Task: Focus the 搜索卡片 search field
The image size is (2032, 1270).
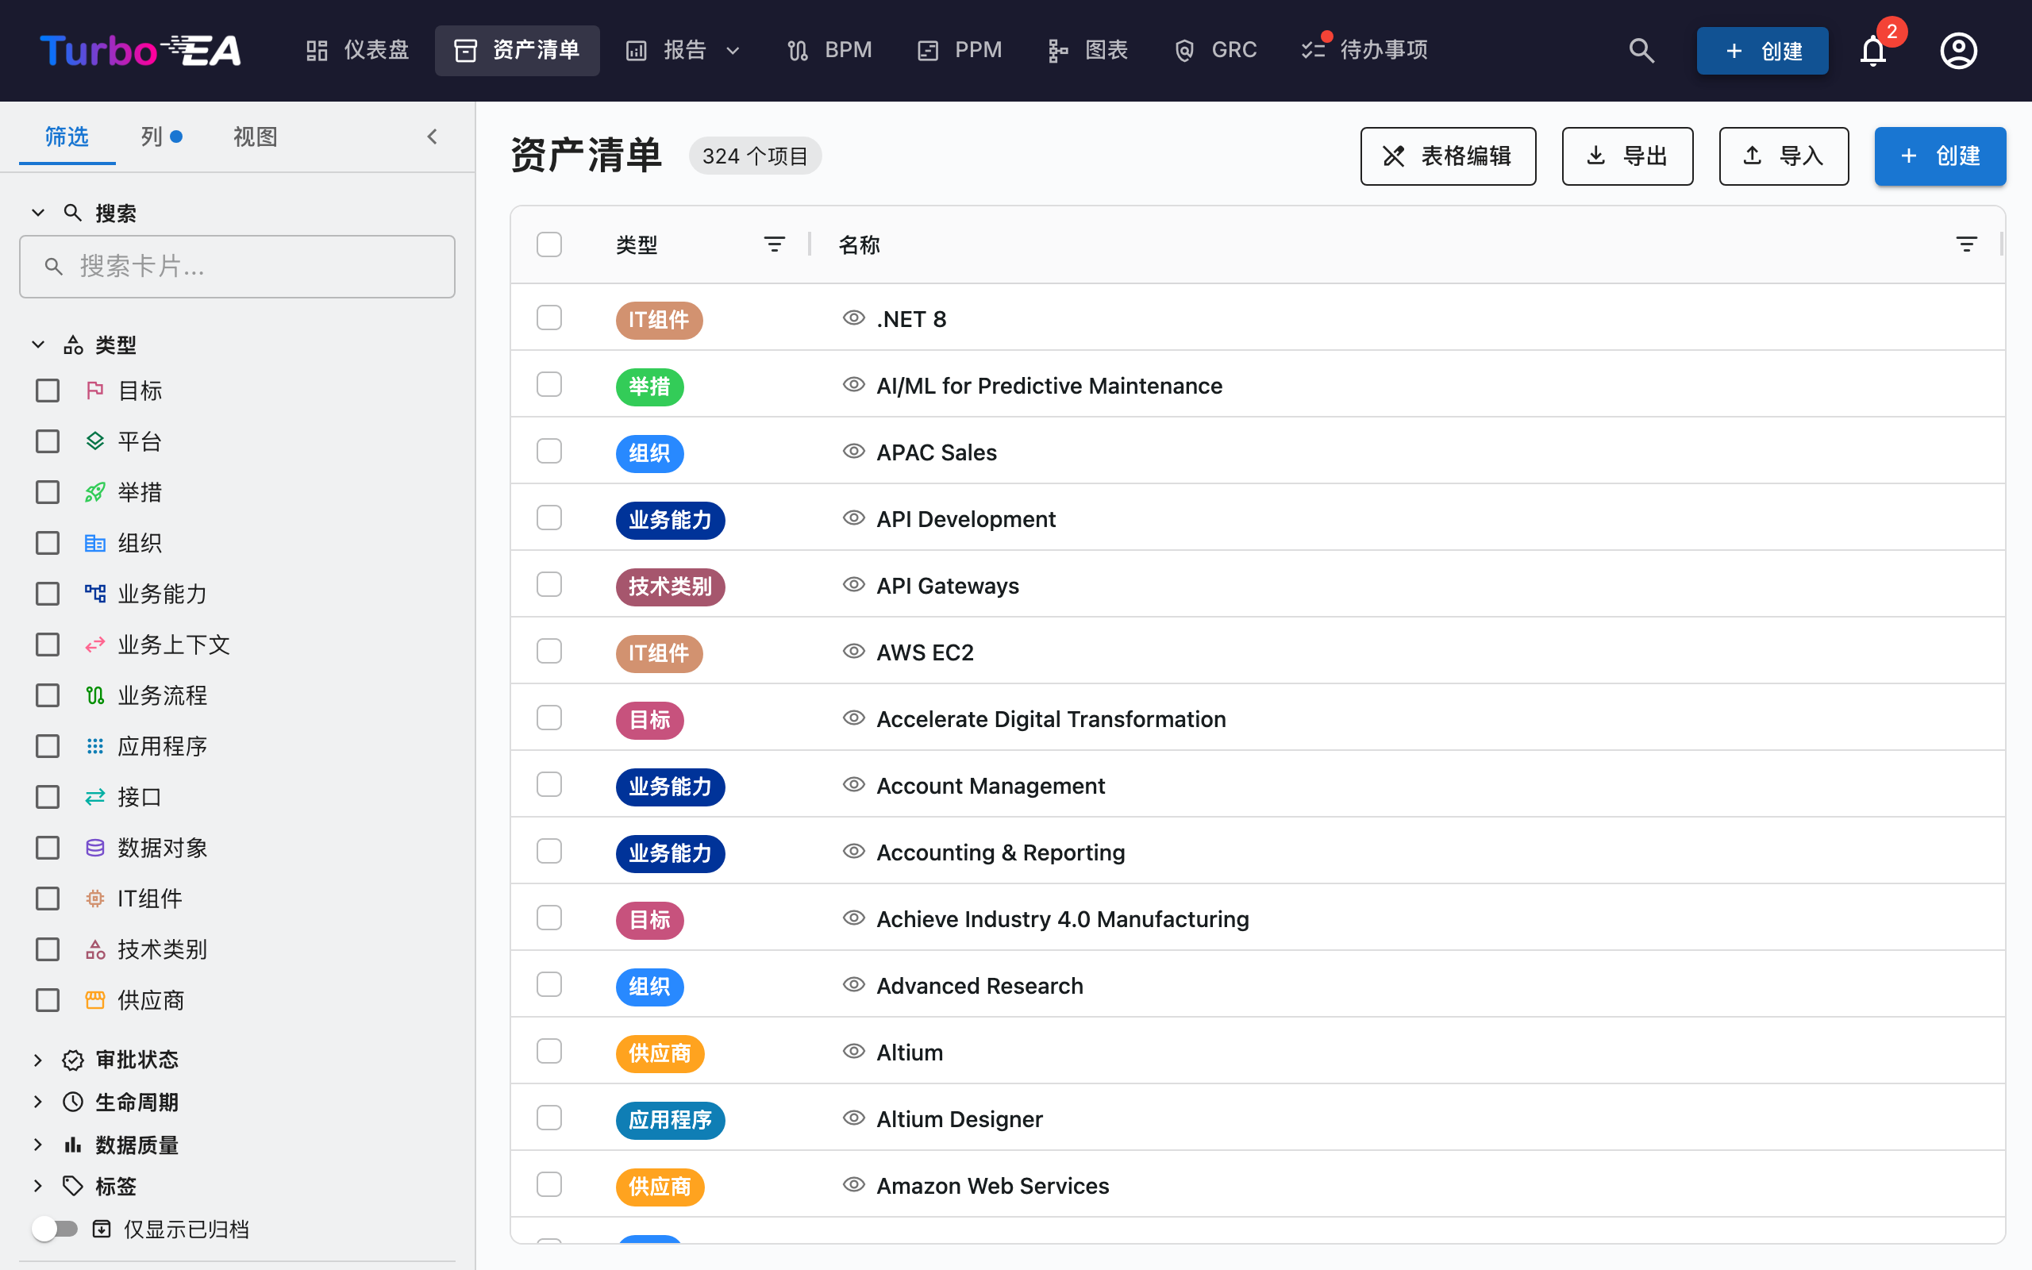Action: point(237,266)
